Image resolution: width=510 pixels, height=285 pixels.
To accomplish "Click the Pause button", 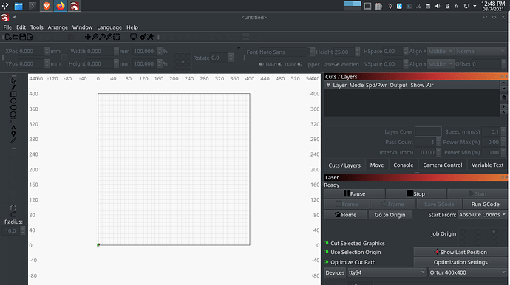I will pos(355,194).
